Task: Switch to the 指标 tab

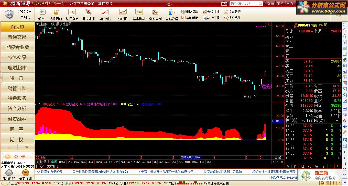Action: (39, 162)
